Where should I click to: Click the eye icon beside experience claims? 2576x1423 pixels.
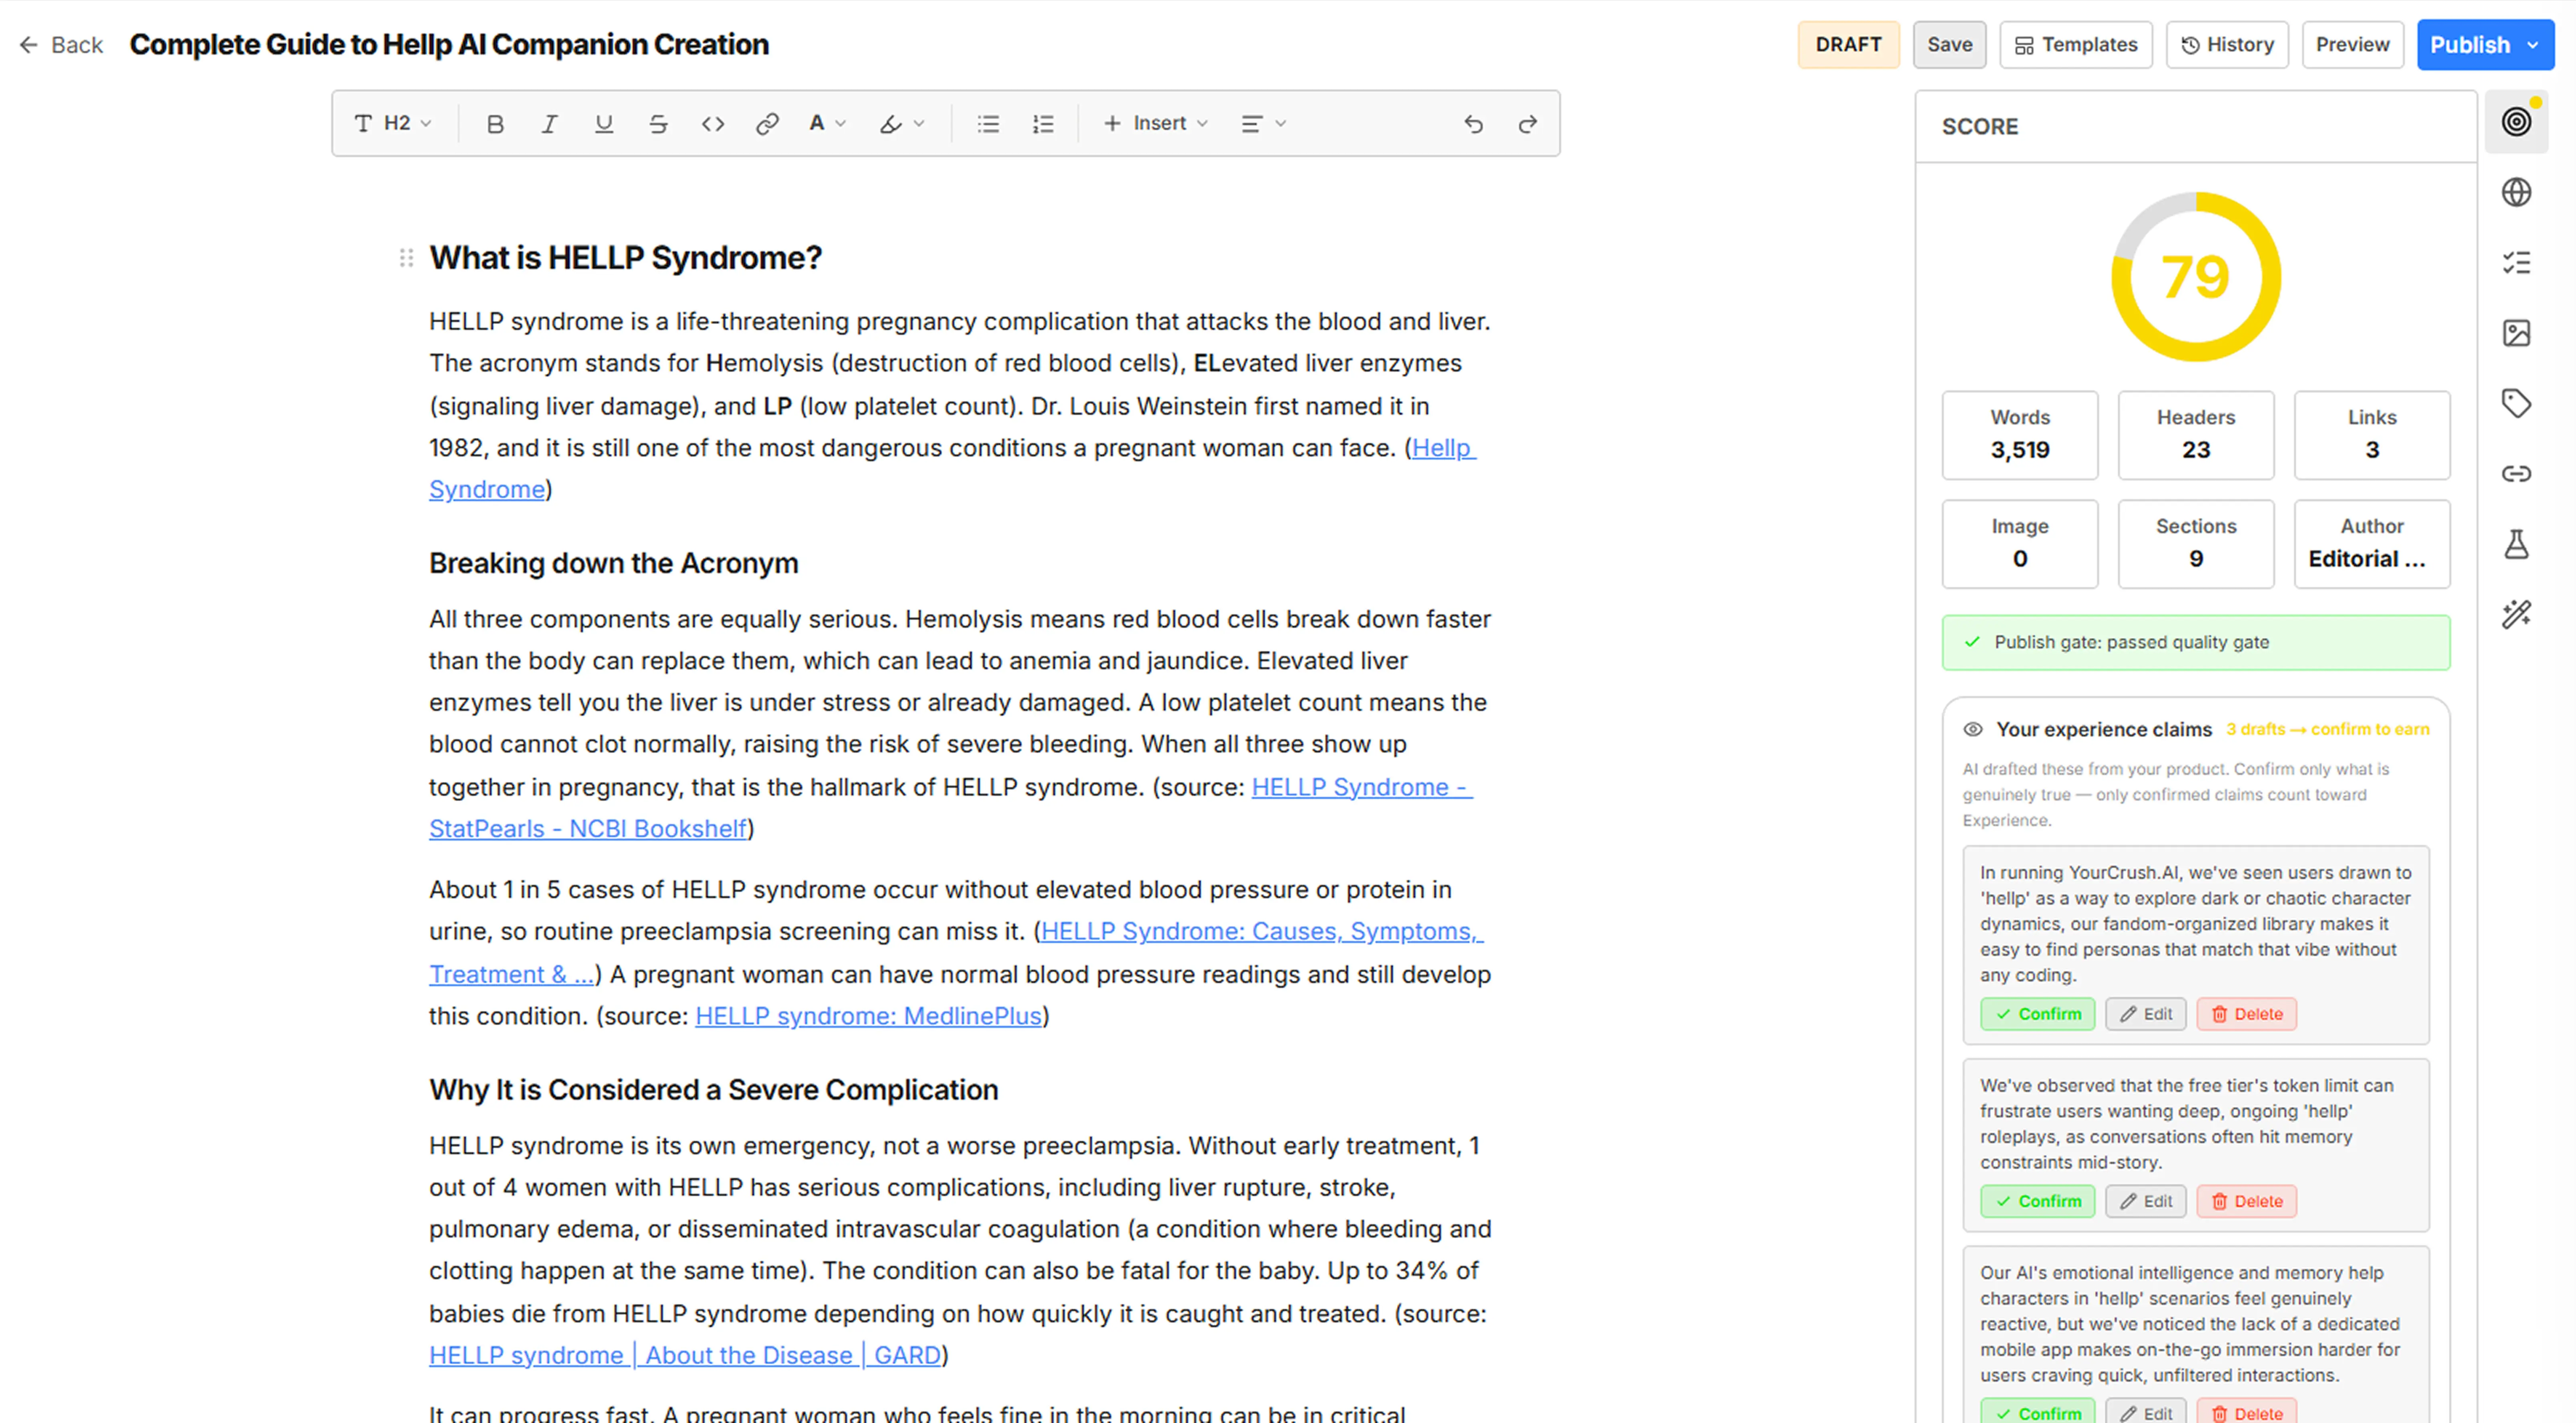point(1972,729)
